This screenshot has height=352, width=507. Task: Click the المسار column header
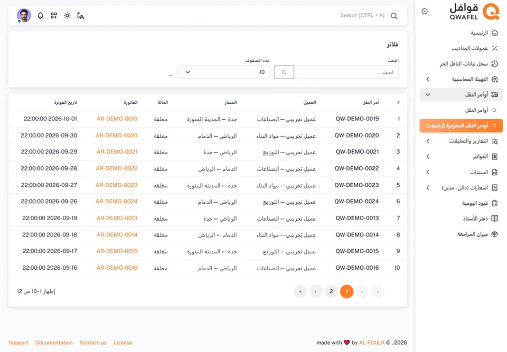(231, 102)
